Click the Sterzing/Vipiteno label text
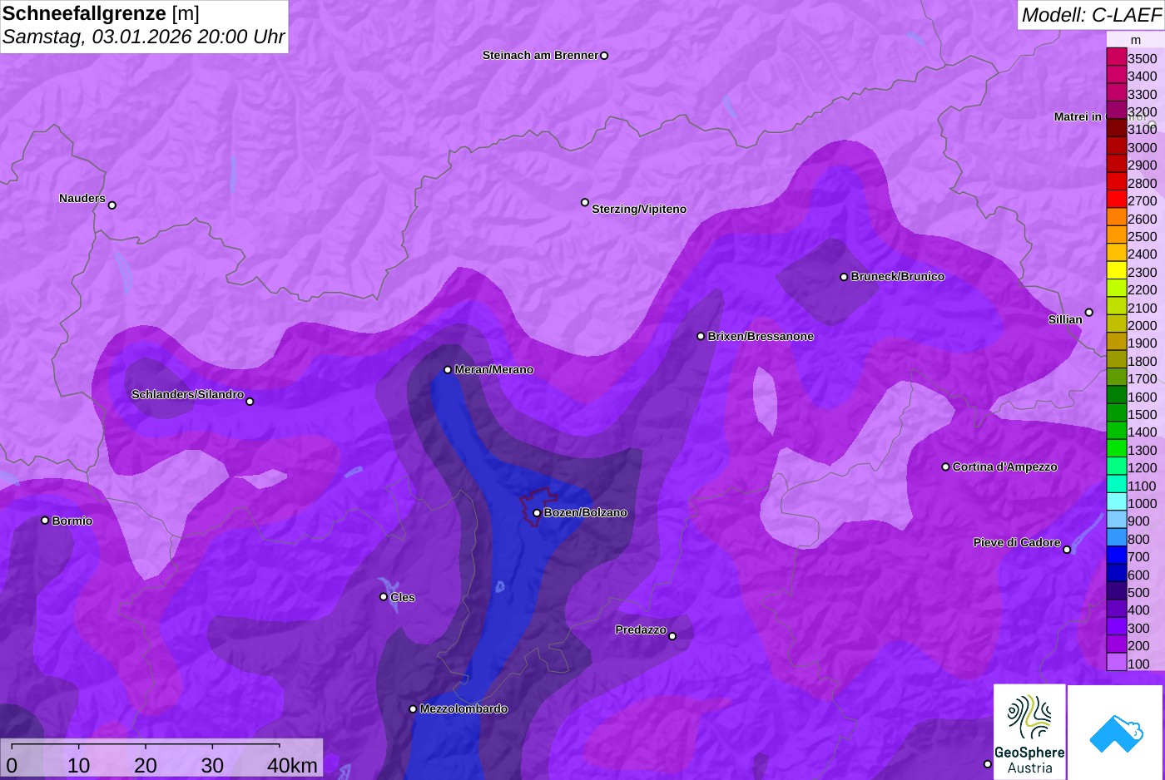 pyautogui.click(x=639, y=210)
